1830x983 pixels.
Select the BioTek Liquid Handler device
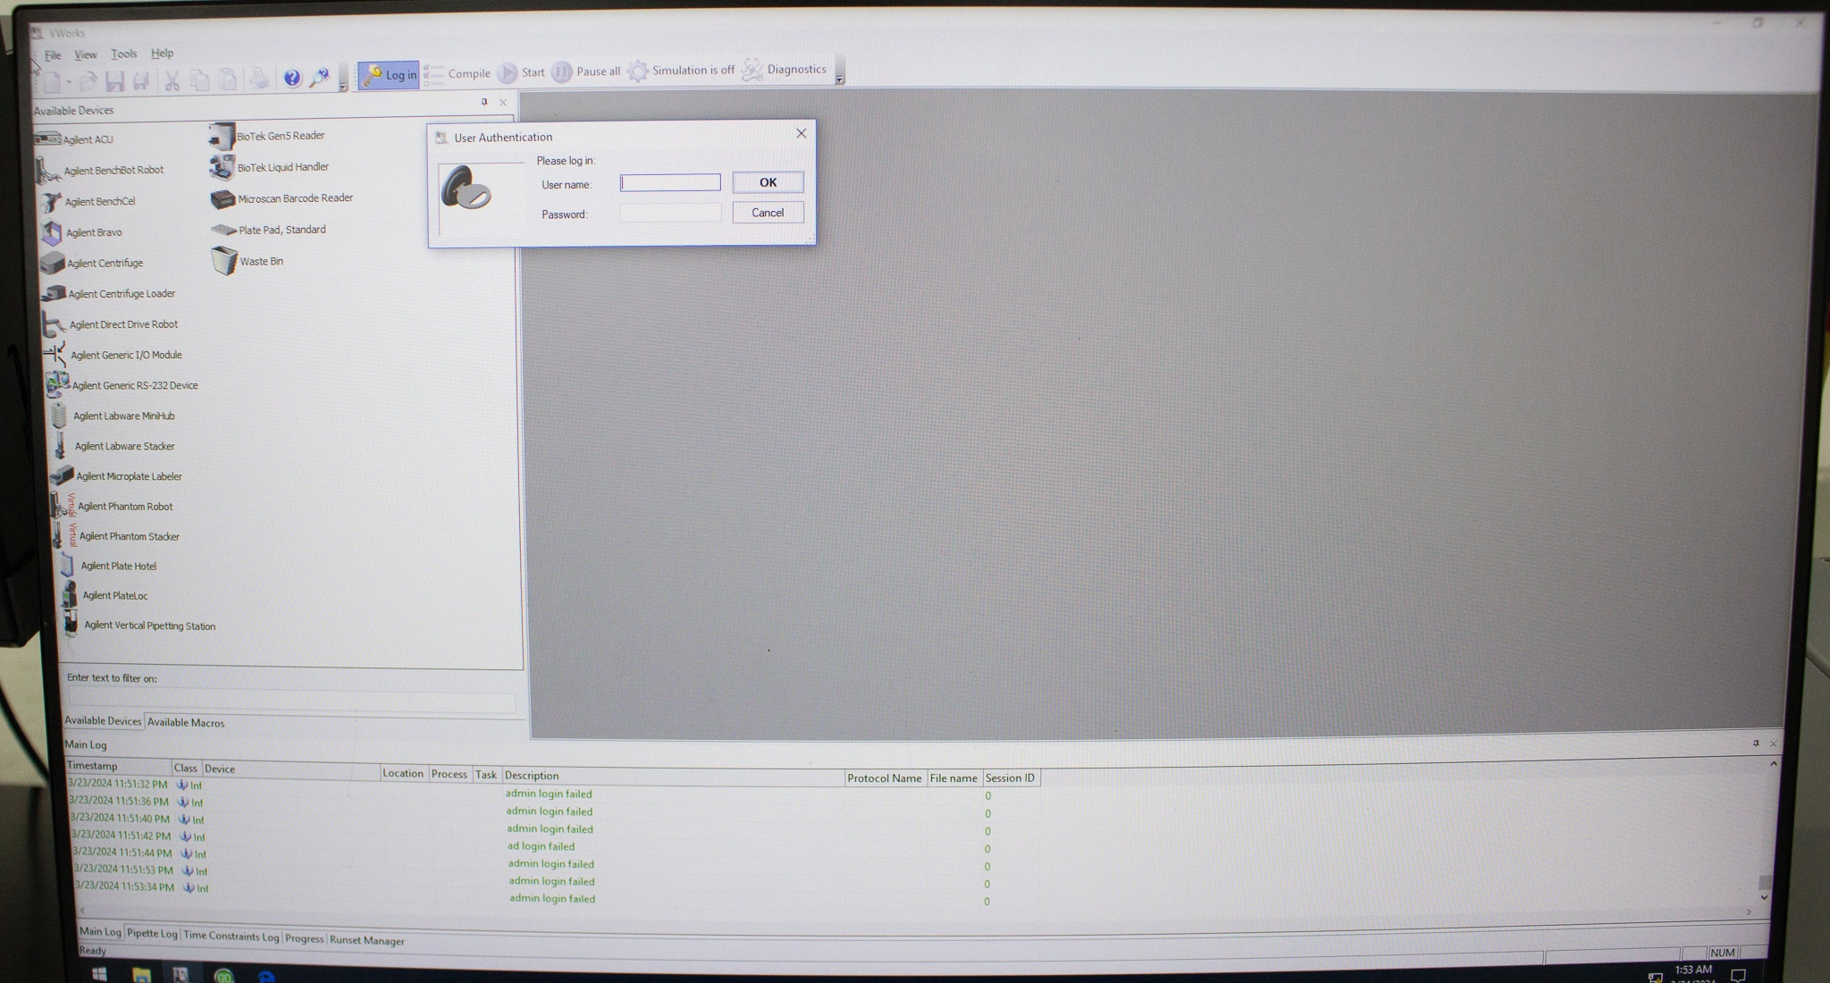pos(270,167)
